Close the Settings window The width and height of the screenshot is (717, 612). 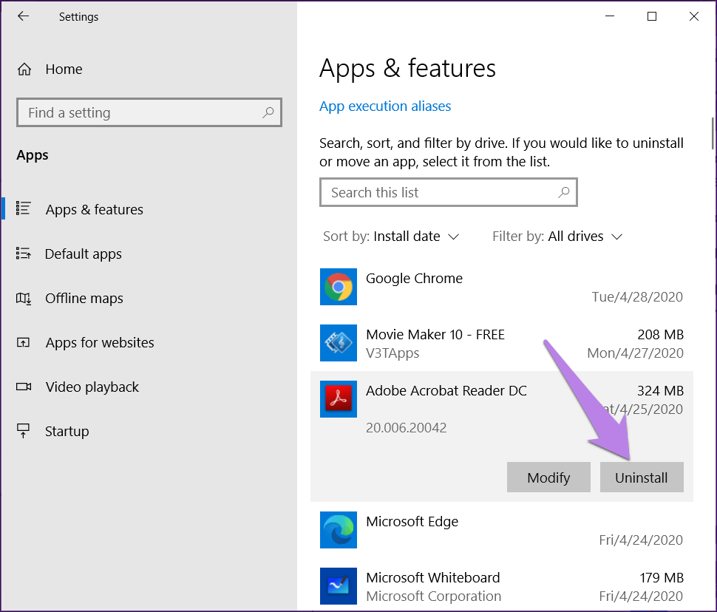tap(693, 16)
